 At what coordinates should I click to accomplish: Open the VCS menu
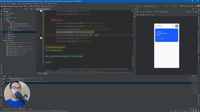tap(46, 3)
